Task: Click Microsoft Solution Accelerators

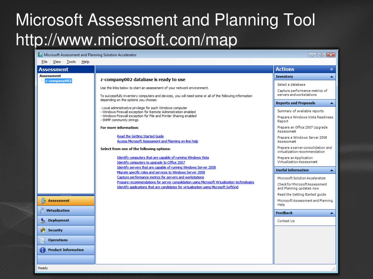Action: (301, 178)
